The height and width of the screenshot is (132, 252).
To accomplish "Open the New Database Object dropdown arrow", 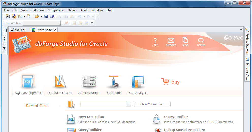I will point(24,16).
